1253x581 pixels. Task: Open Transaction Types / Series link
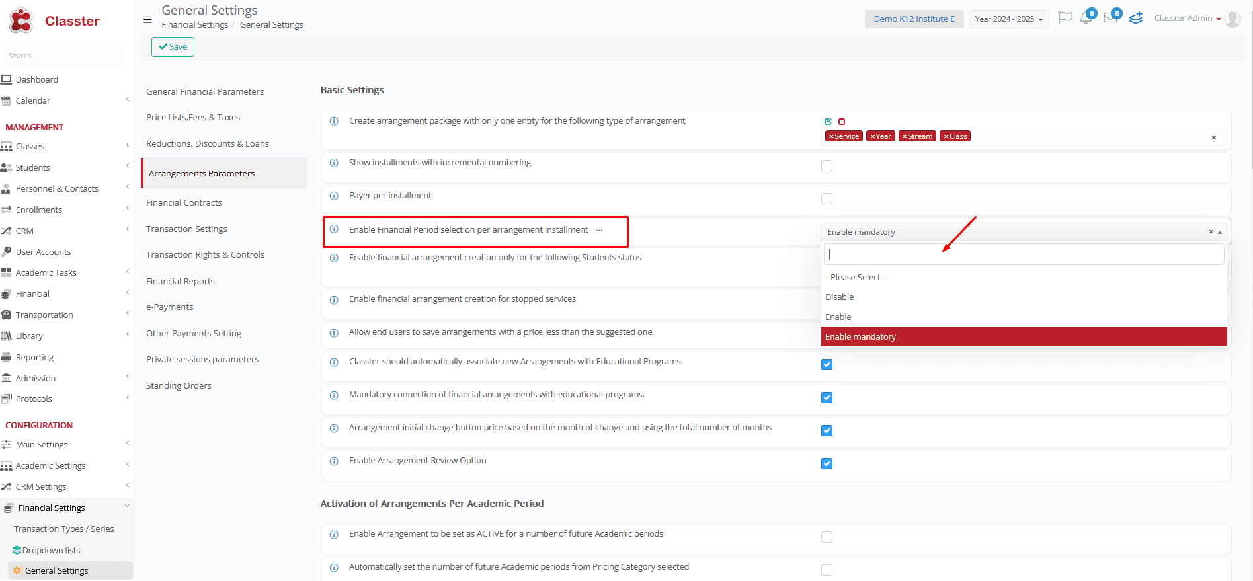point(64,529)
